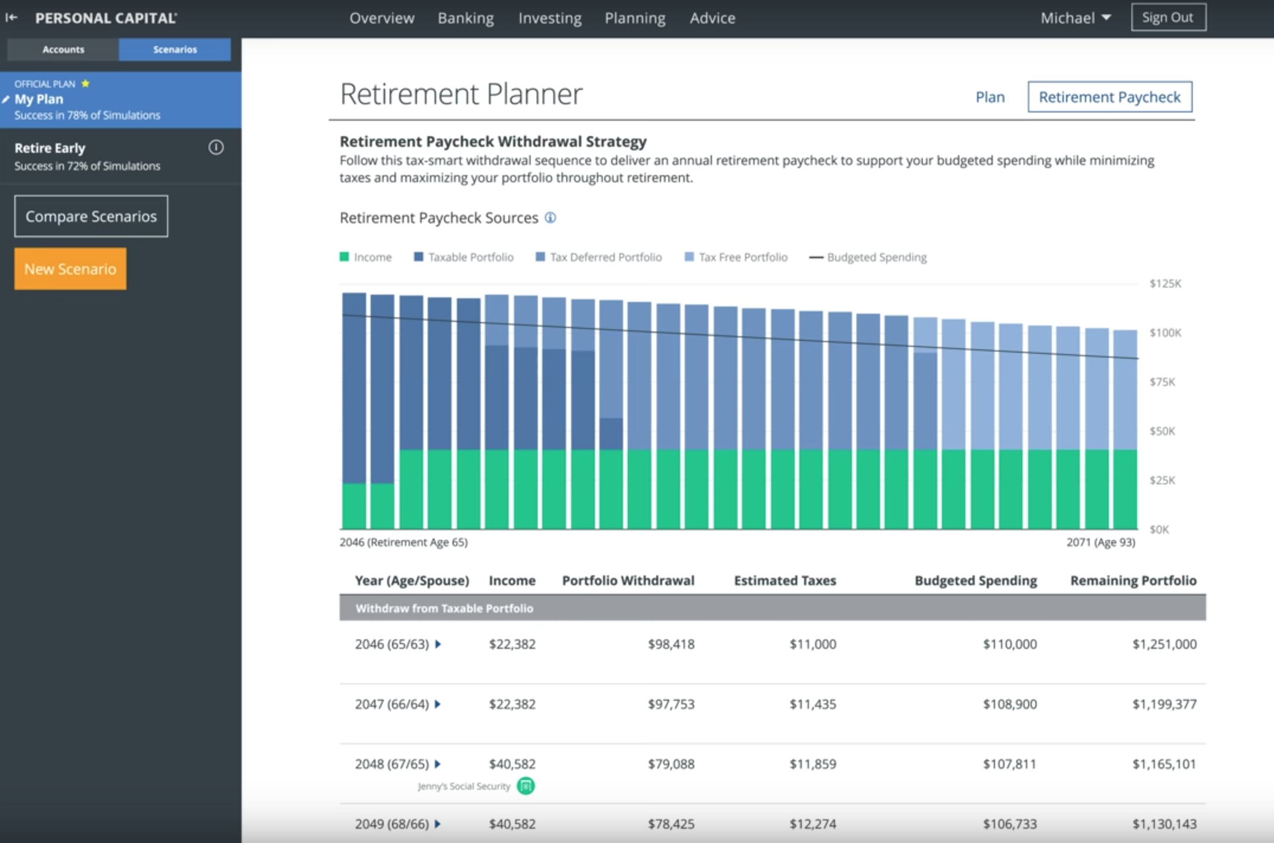Click the New Scenario button

click(x=70, y=268)
